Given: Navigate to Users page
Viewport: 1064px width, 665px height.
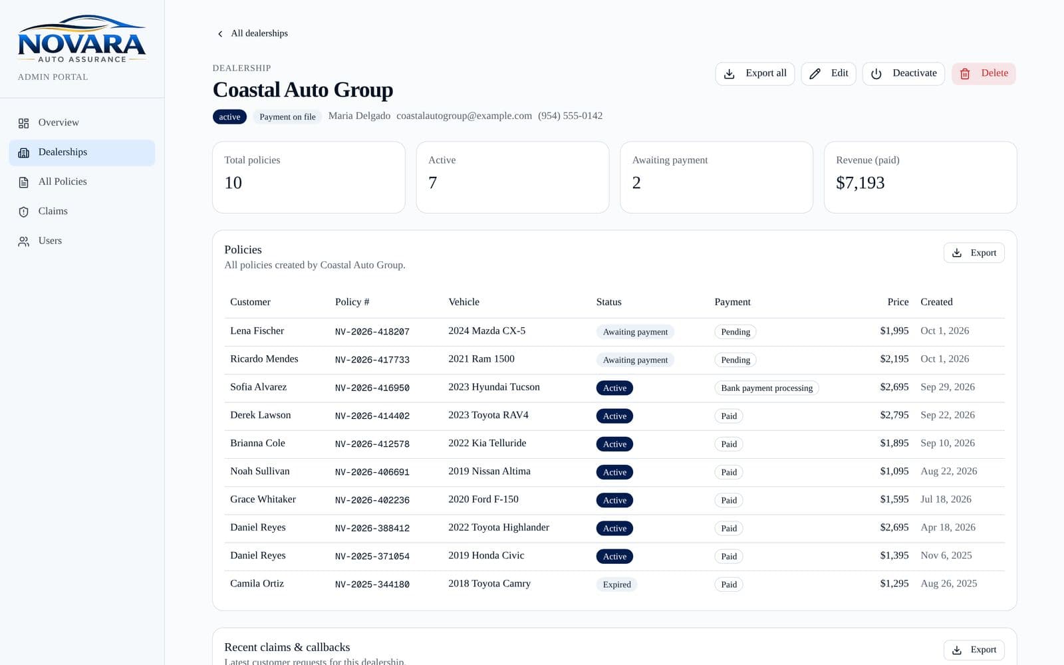Looking at the screenshot, I should [x=82, y=241].
